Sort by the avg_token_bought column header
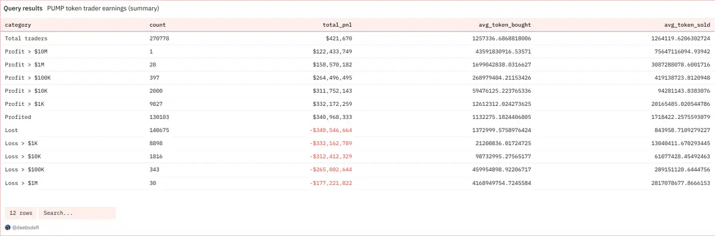This screenshot has height=236, width=715. point(504,24)
